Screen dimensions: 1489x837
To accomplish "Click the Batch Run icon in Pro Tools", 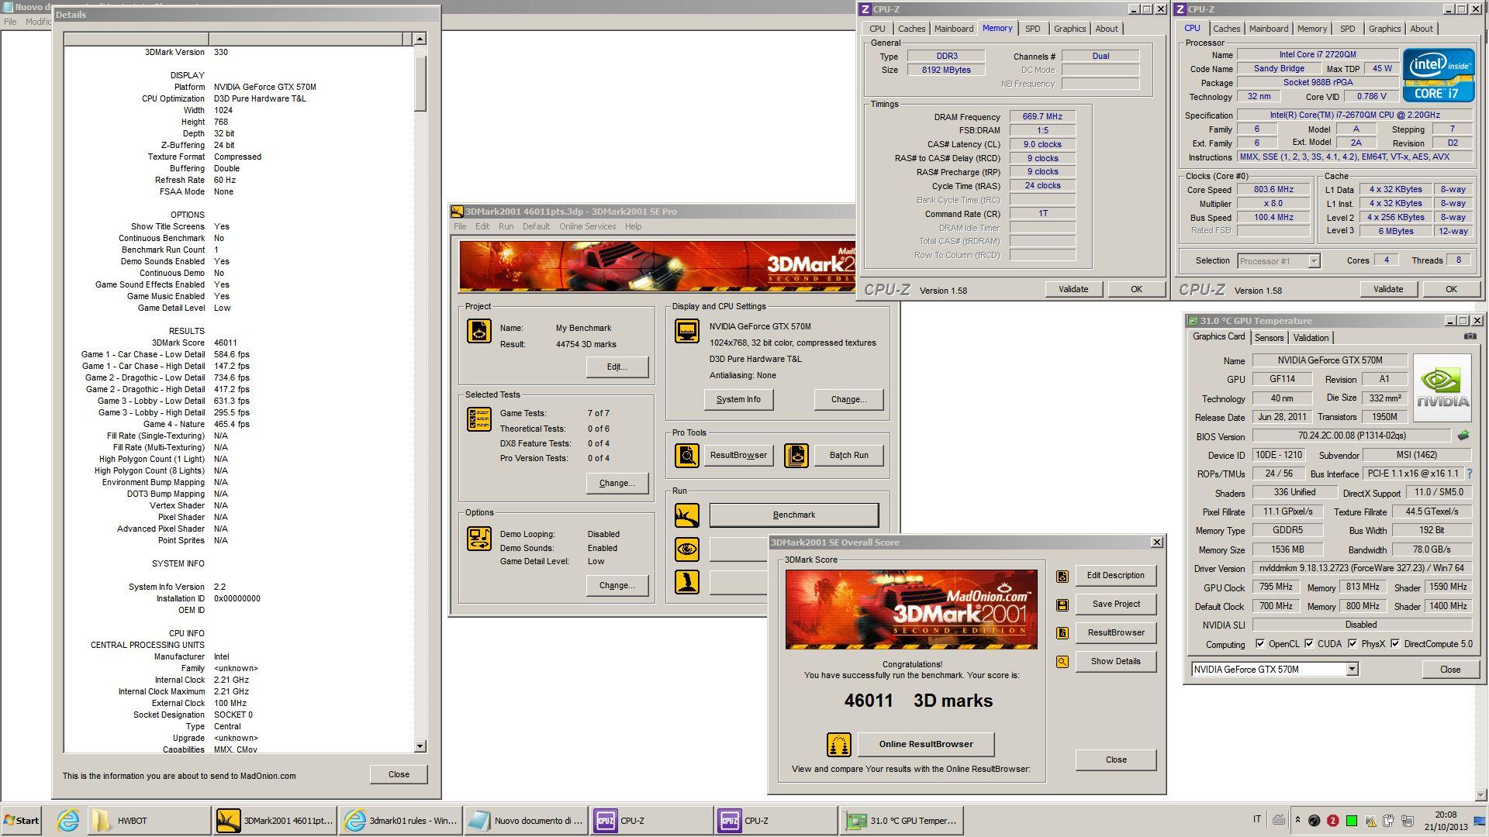I will click(796, 456).
